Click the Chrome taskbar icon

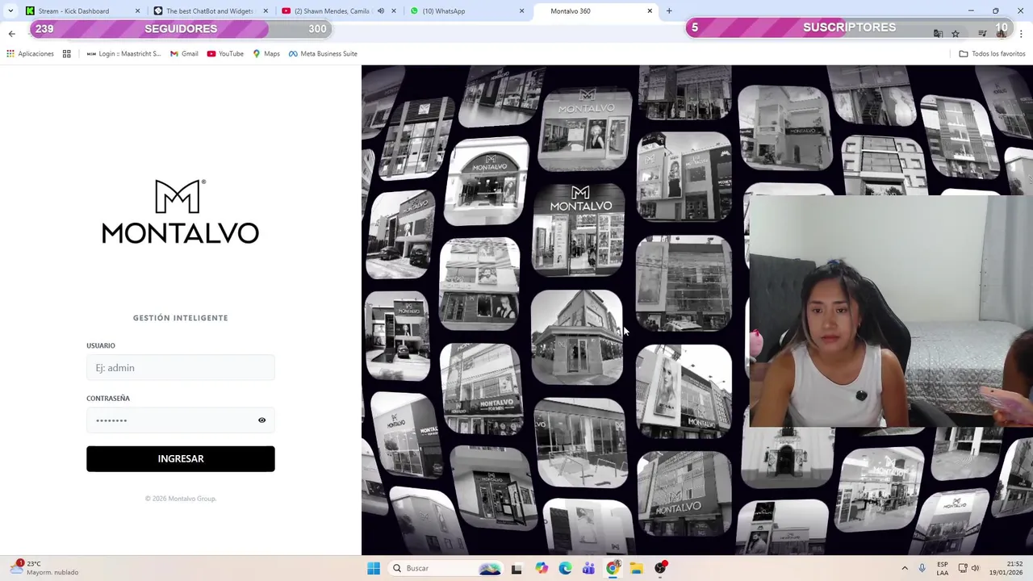click(613, 568)
